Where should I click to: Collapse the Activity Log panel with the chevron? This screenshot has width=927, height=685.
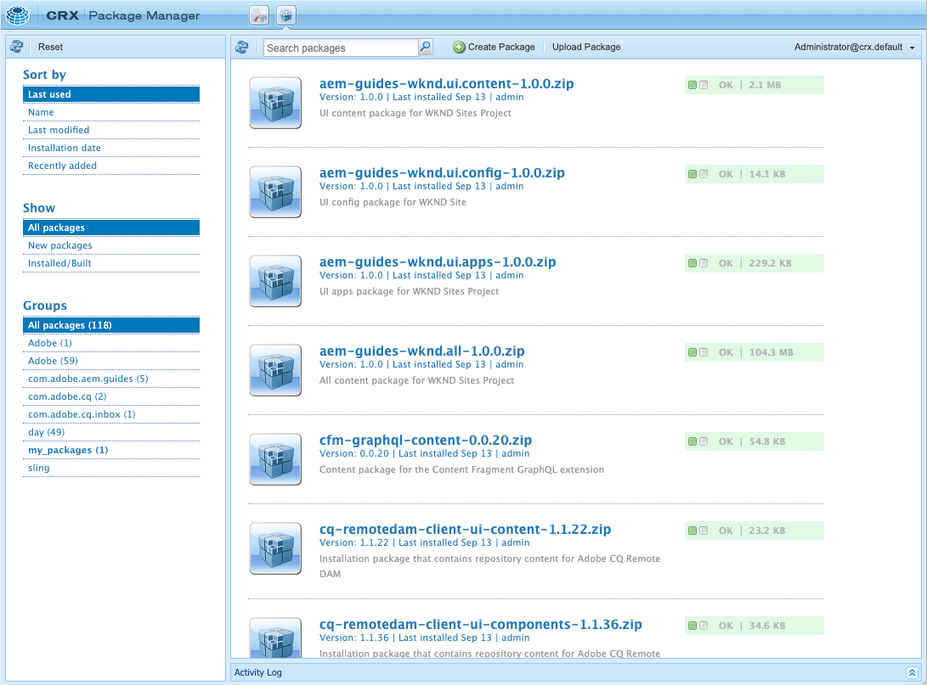coord(913,671)
